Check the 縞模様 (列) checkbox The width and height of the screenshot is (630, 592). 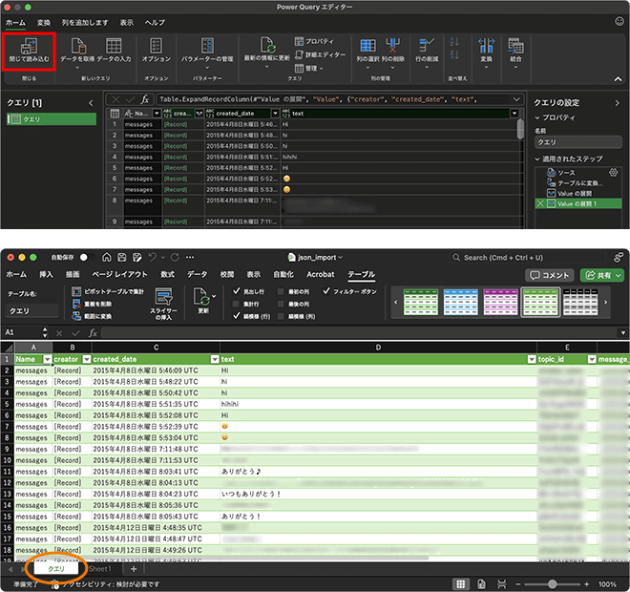click(281, 316)
